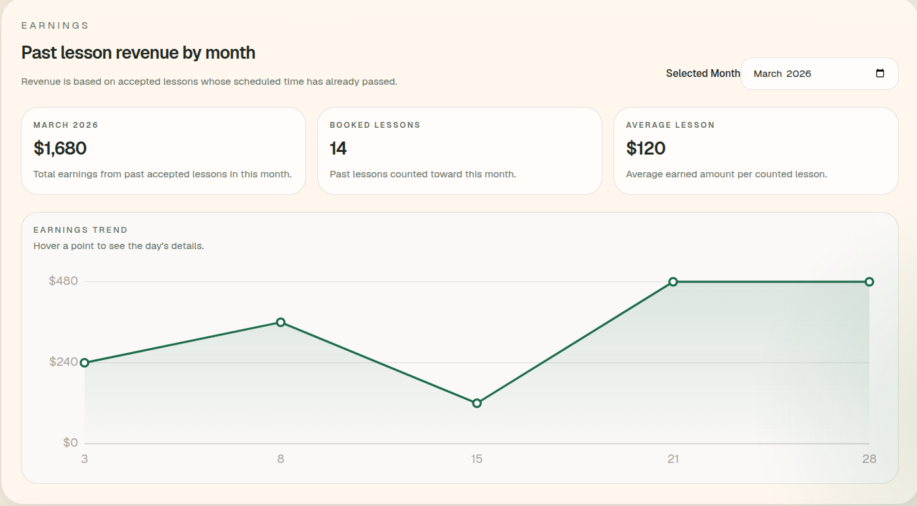Click the 'Hover a point' hint text
Screen dimensions: 917x506
tap(119, 246)
